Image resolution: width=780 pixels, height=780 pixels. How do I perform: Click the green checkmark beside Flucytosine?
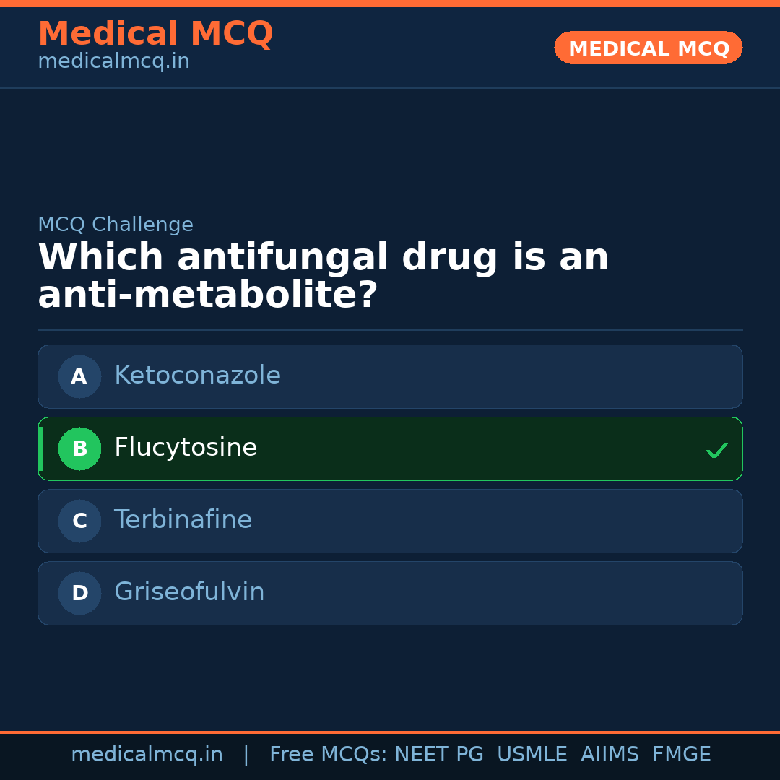pyautogui.click(x=716, y=451)
